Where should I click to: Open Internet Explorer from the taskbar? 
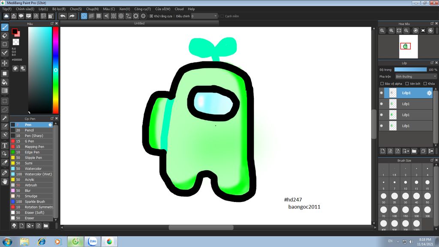(x=42, y=241)
